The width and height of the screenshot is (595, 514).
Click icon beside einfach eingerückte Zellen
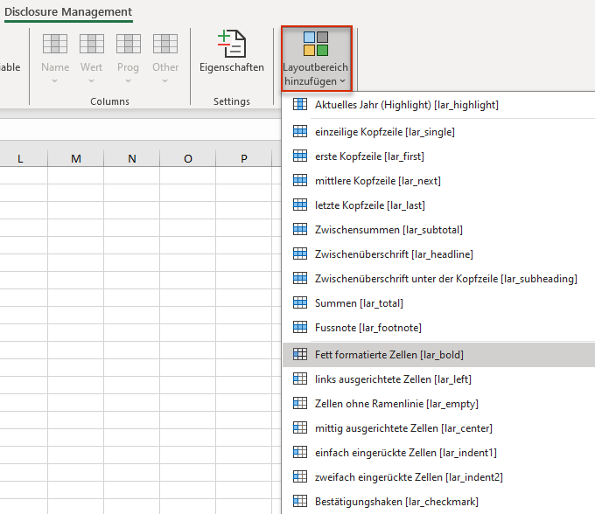(x=300, y=452)
